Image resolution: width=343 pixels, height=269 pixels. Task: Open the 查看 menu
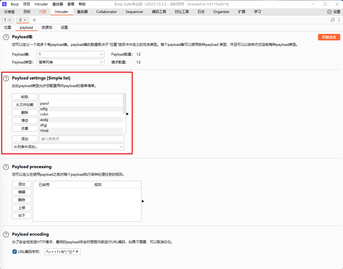(71, 4)
